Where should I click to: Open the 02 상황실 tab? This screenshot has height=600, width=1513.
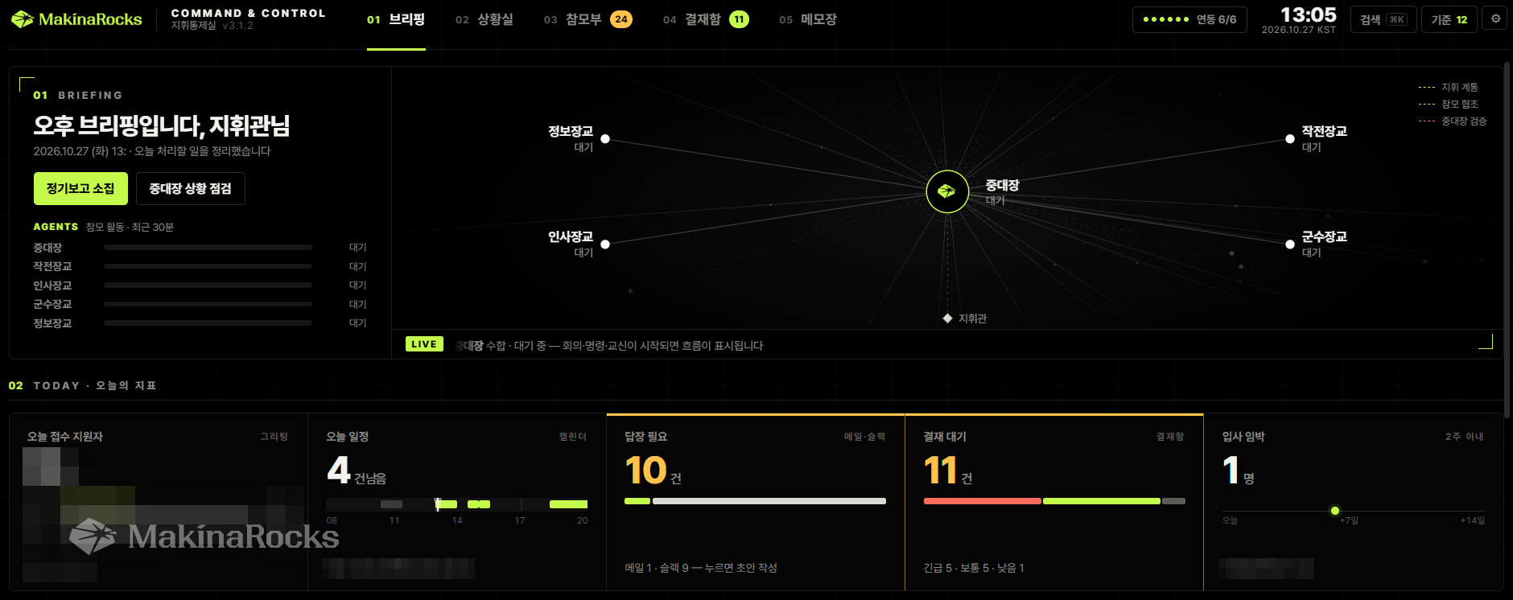(484, 19)
